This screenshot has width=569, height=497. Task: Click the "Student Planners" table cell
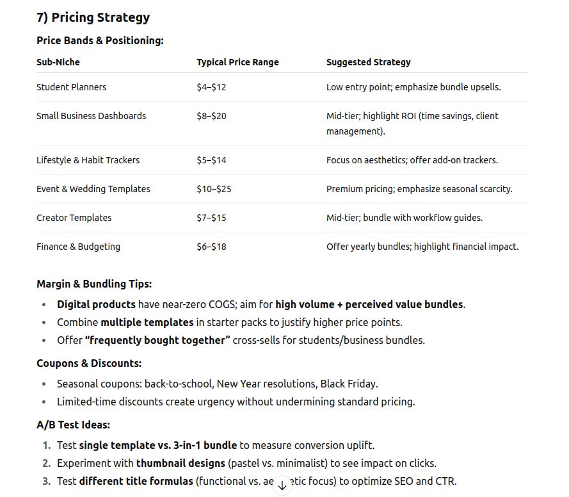pos(72,87)
